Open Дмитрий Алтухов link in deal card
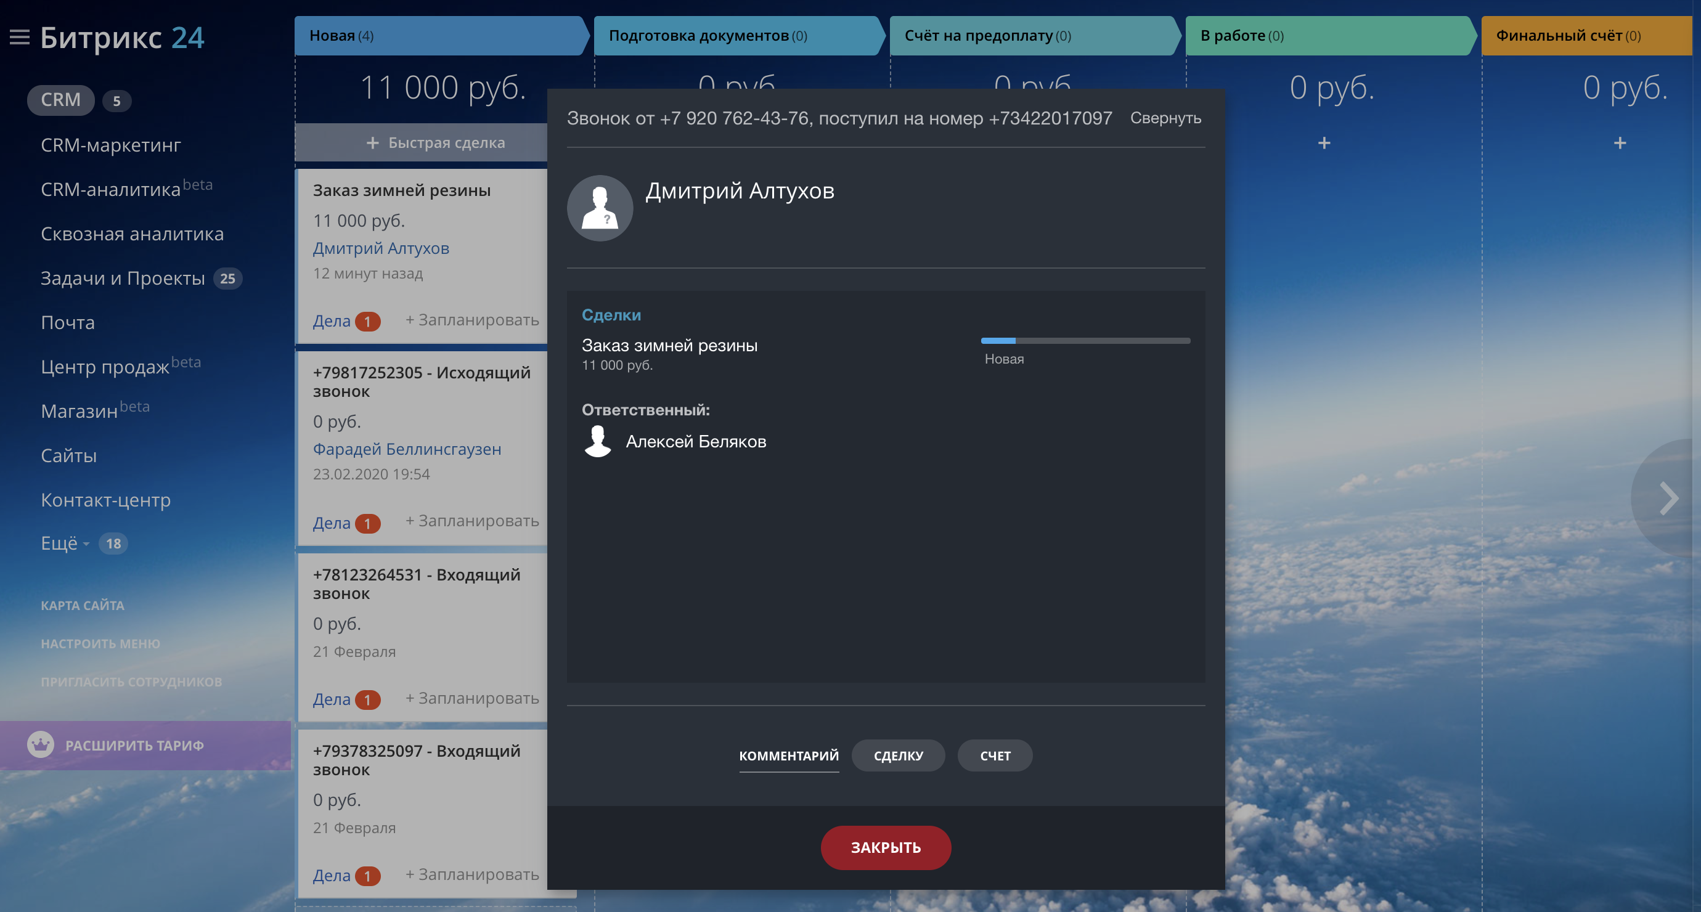The height and width of the screenshot is (912, 1701). tap(381, 248)
